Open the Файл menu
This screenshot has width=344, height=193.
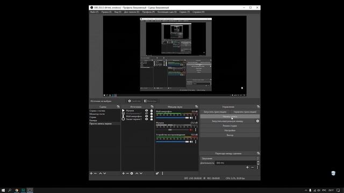[x=95, y=12]
